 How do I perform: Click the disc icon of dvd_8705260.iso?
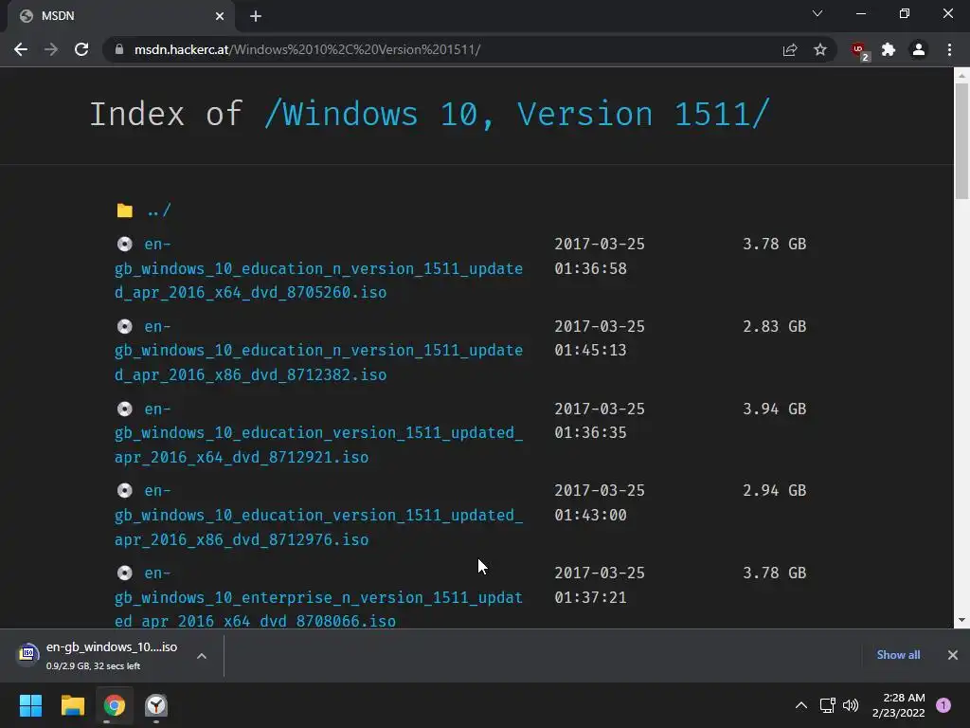125,244
